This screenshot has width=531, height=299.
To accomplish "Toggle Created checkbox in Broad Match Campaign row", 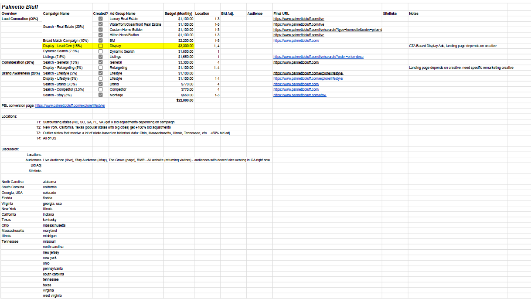I will 101,41.
